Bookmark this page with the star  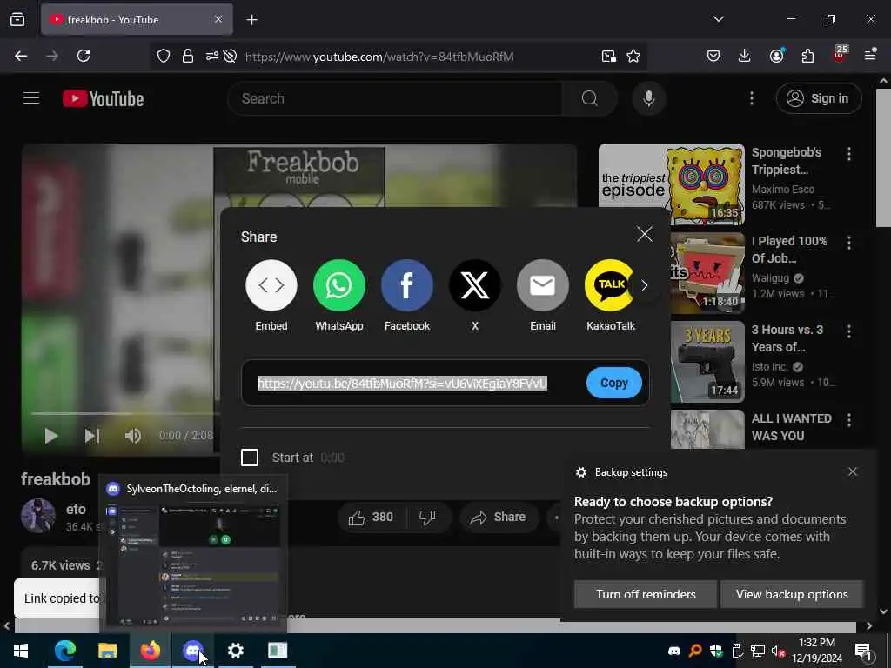(633, 57)
